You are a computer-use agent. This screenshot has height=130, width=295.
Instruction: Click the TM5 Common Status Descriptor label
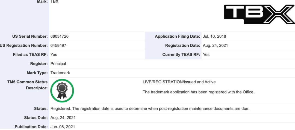point(28,85)
